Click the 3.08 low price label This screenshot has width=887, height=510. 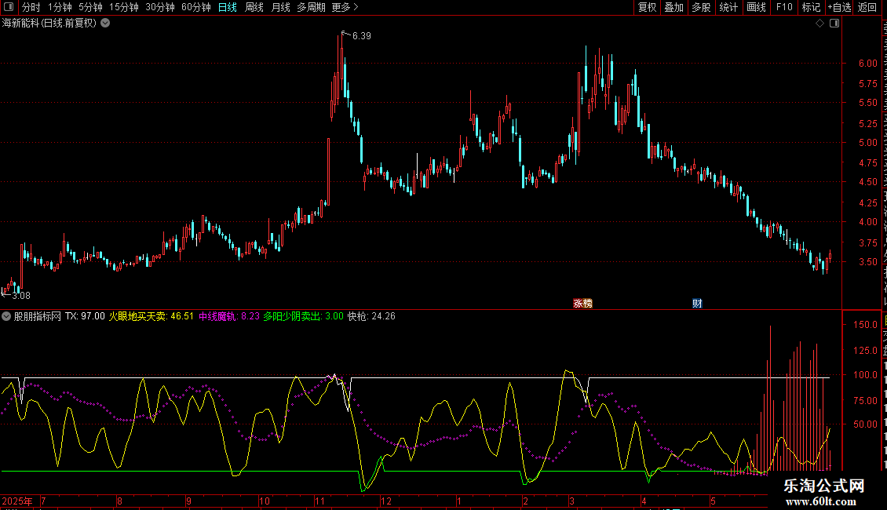tap(21, 296)
